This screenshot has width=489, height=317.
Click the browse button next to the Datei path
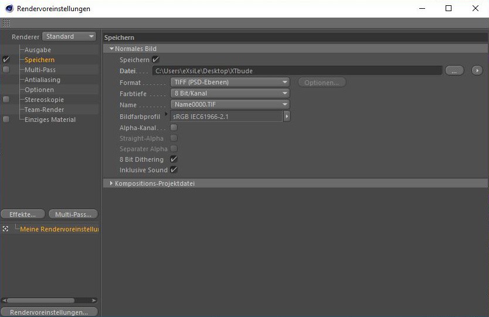point(454,70)
